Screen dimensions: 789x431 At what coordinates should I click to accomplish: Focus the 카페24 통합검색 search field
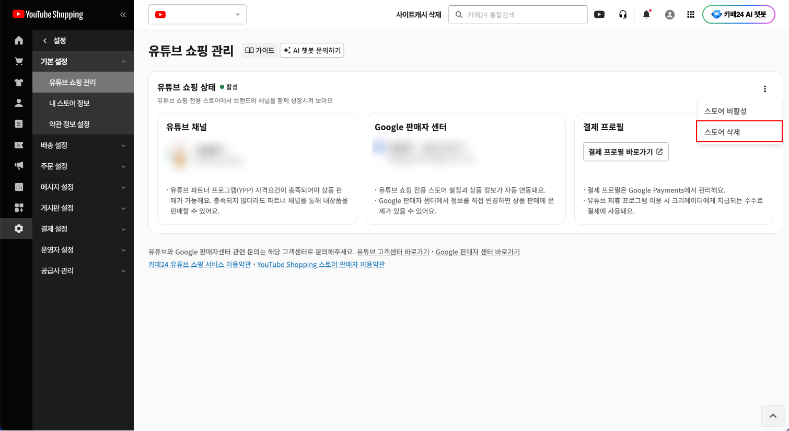click(518, 15)
